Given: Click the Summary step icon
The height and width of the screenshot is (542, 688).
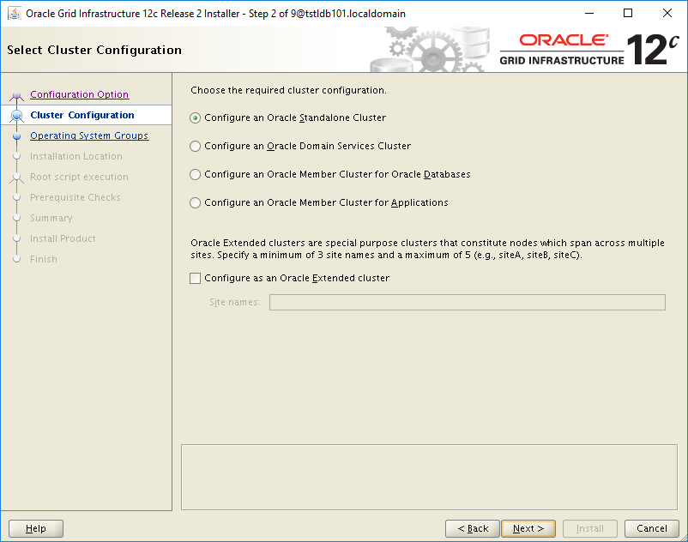Looking at the screenshot, I should (18, 218).
